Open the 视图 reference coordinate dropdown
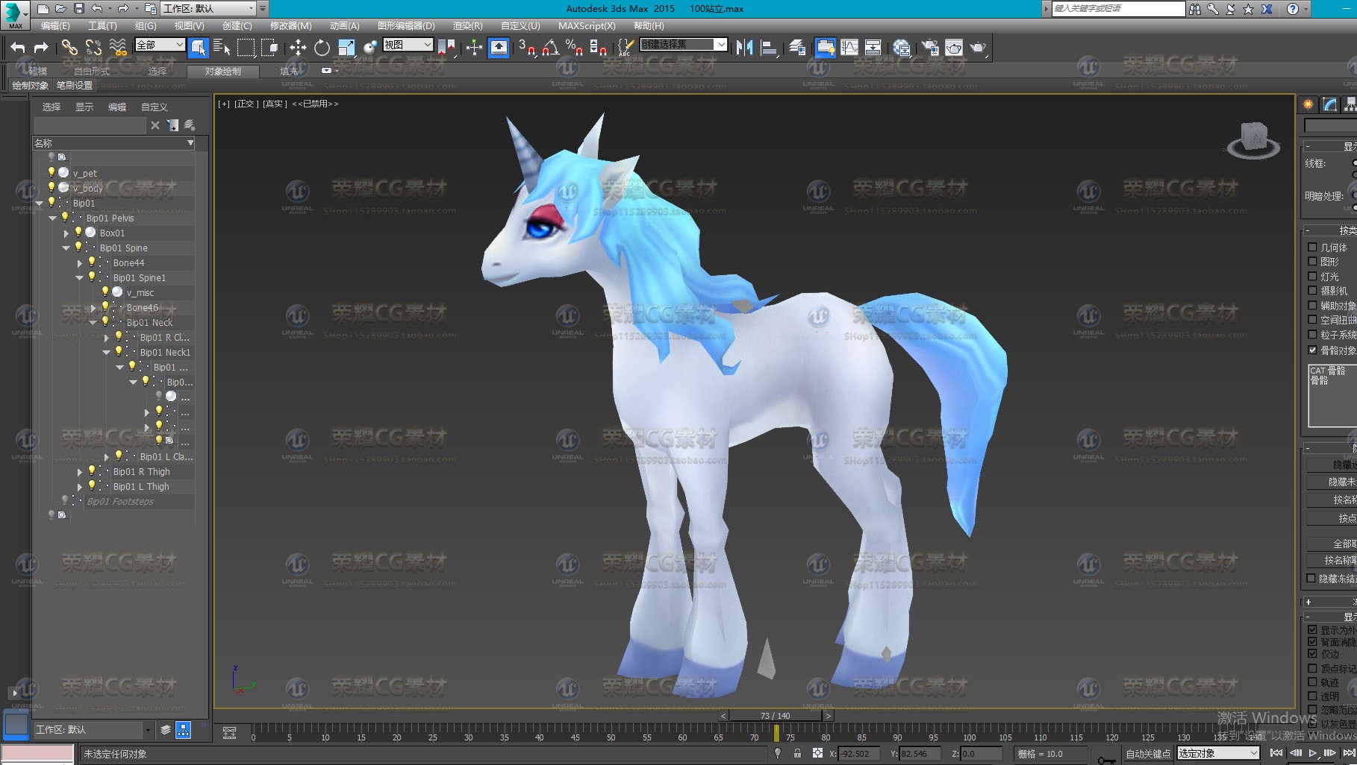The image size is (1357, 765). coord(408,45)
